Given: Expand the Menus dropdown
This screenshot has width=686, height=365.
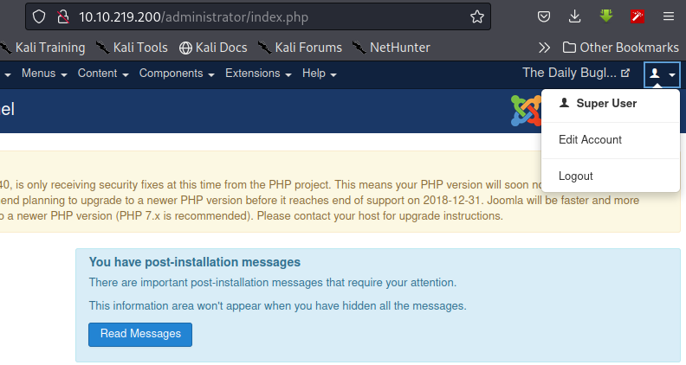Looking at the screenshot, I should pyautogui.click(x=44, y=74).
